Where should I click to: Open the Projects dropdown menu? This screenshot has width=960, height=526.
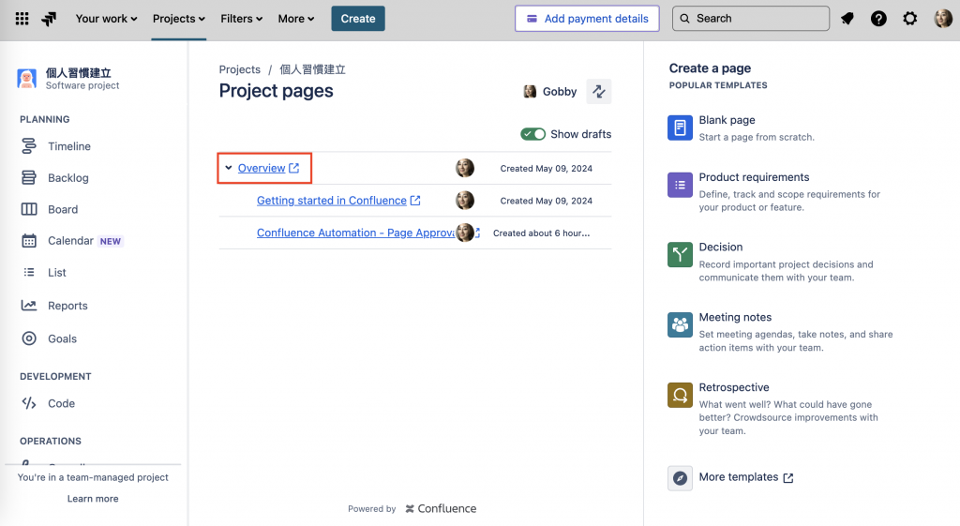(x=179, y=19)
